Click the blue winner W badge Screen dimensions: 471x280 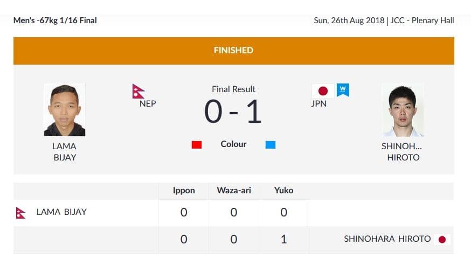click(343, 90)
